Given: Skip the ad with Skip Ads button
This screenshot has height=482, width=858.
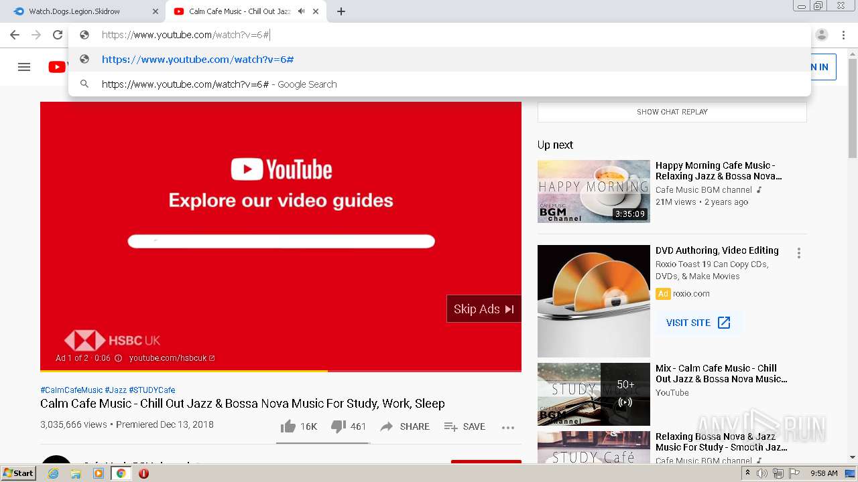Looking at the screenshot, I should [x=483, y=309].
